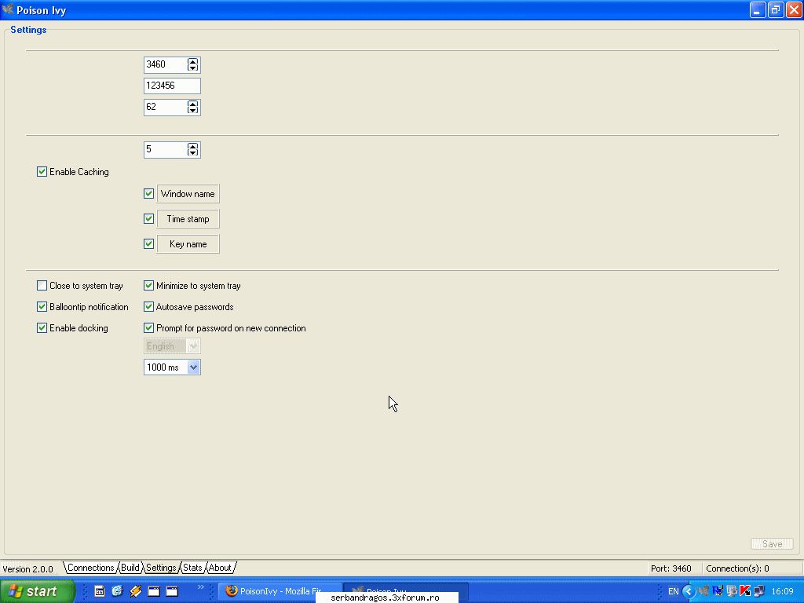Click the Start button Windows logo

(16, 591)
